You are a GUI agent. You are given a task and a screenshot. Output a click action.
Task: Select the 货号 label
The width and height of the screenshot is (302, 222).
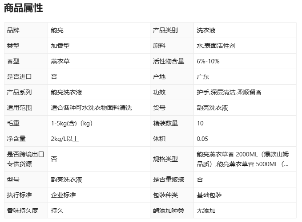(x=159, y=108)
